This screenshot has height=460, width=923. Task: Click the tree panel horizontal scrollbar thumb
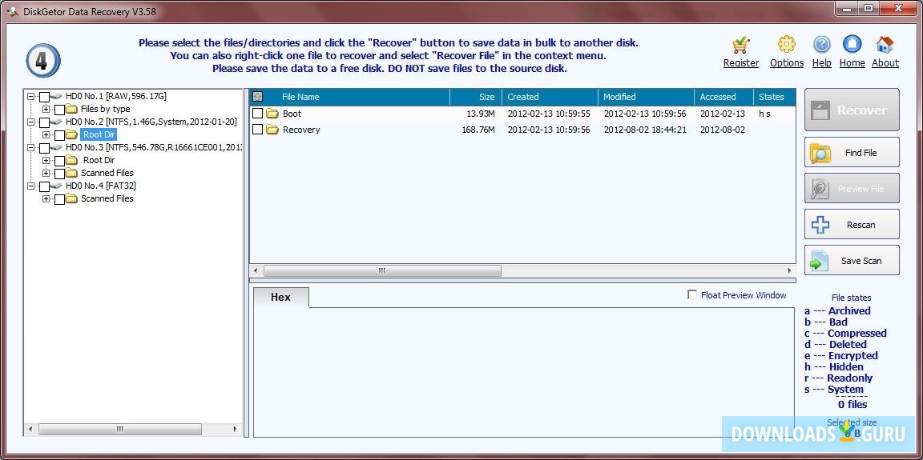click(120, 430)
